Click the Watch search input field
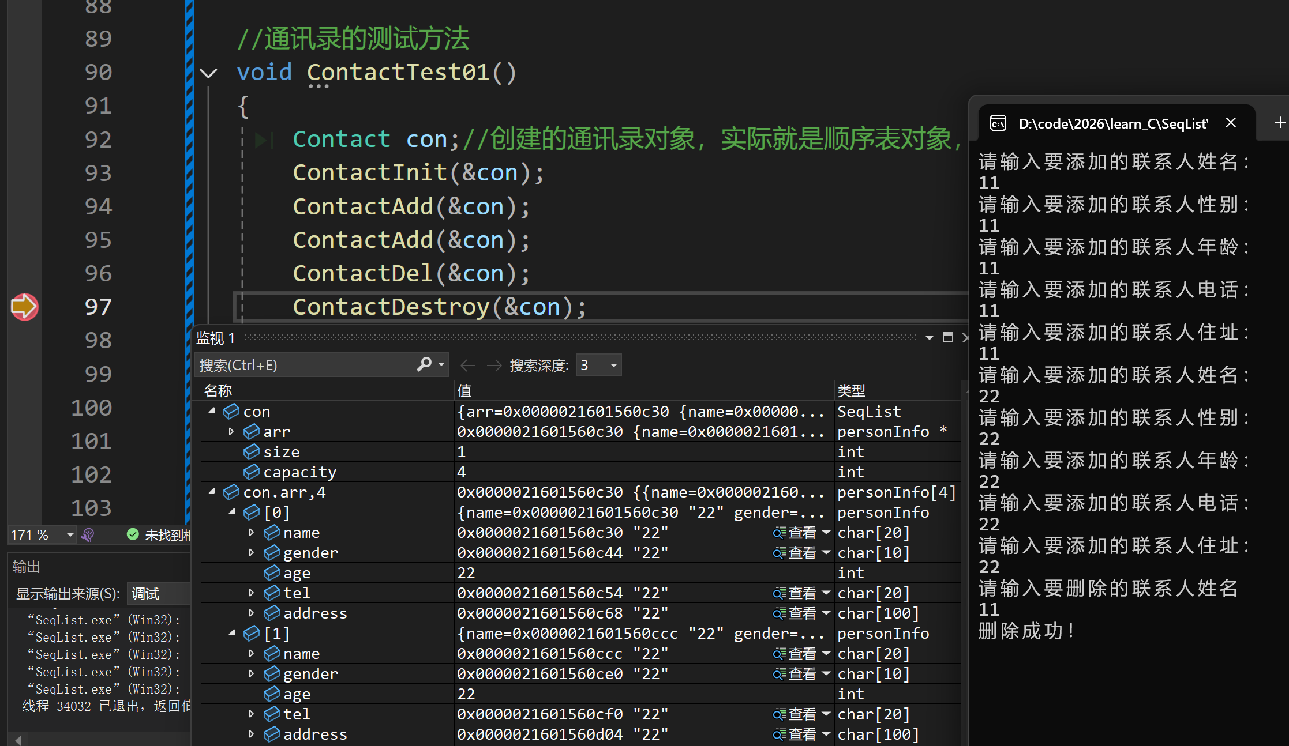Screen dimensions: 1289x746 point(306,365)
